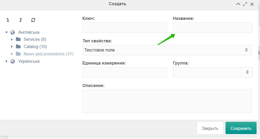
Task: Select the Українська globe icon
Action: click(13, 61)
